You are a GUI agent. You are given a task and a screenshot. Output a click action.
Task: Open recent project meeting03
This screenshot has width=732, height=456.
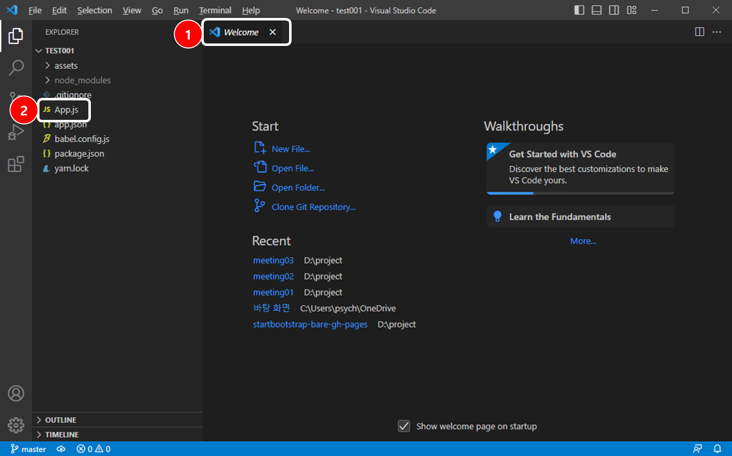pos(273,260)
